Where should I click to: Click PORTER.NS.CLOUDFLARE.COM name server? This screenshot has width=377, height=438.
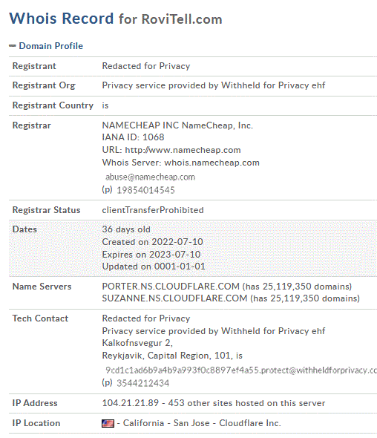pos(171,287)
